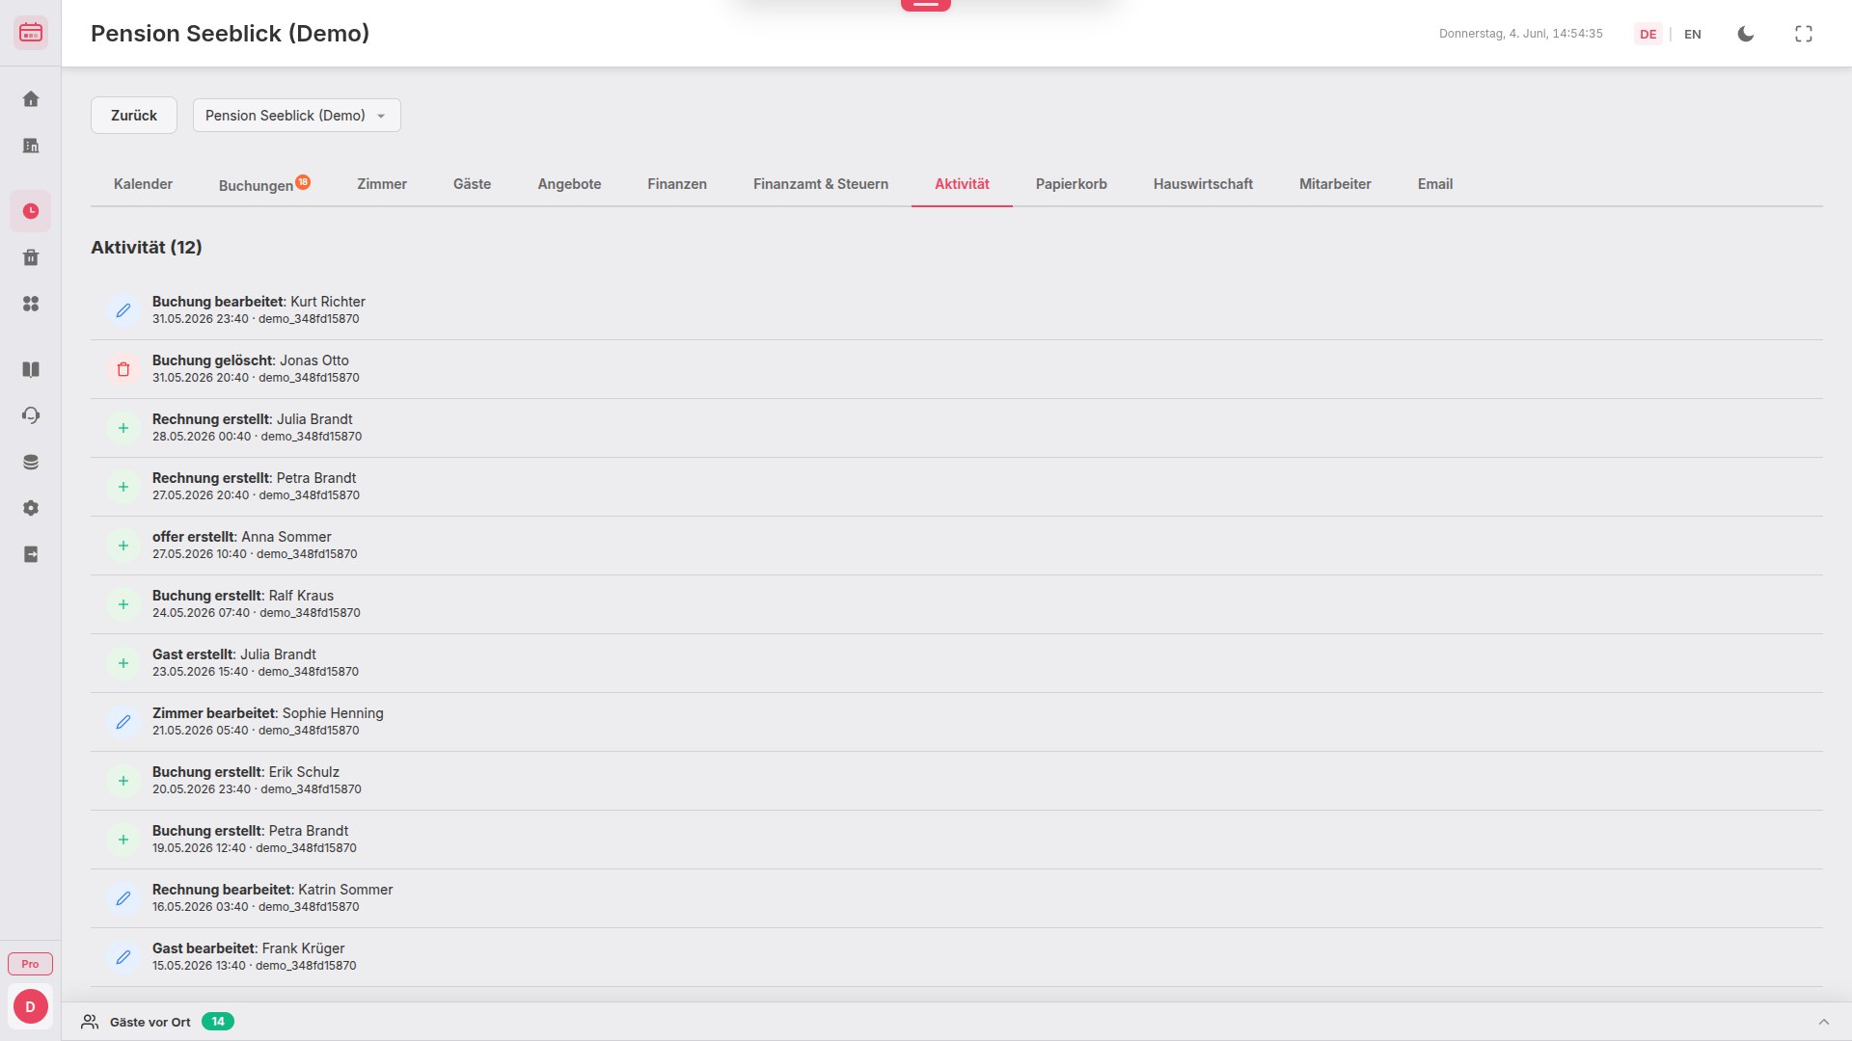Switch to the Gäste tab

[x=472, y=184]
